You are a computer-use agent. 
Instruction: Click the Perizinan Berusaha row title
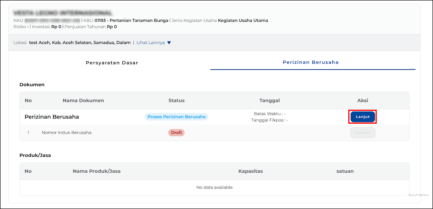pyautogui.click(x=52, y=117)
